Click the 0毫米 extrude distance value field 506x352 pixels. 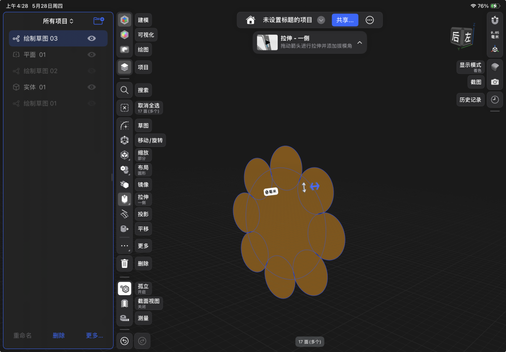271,192
